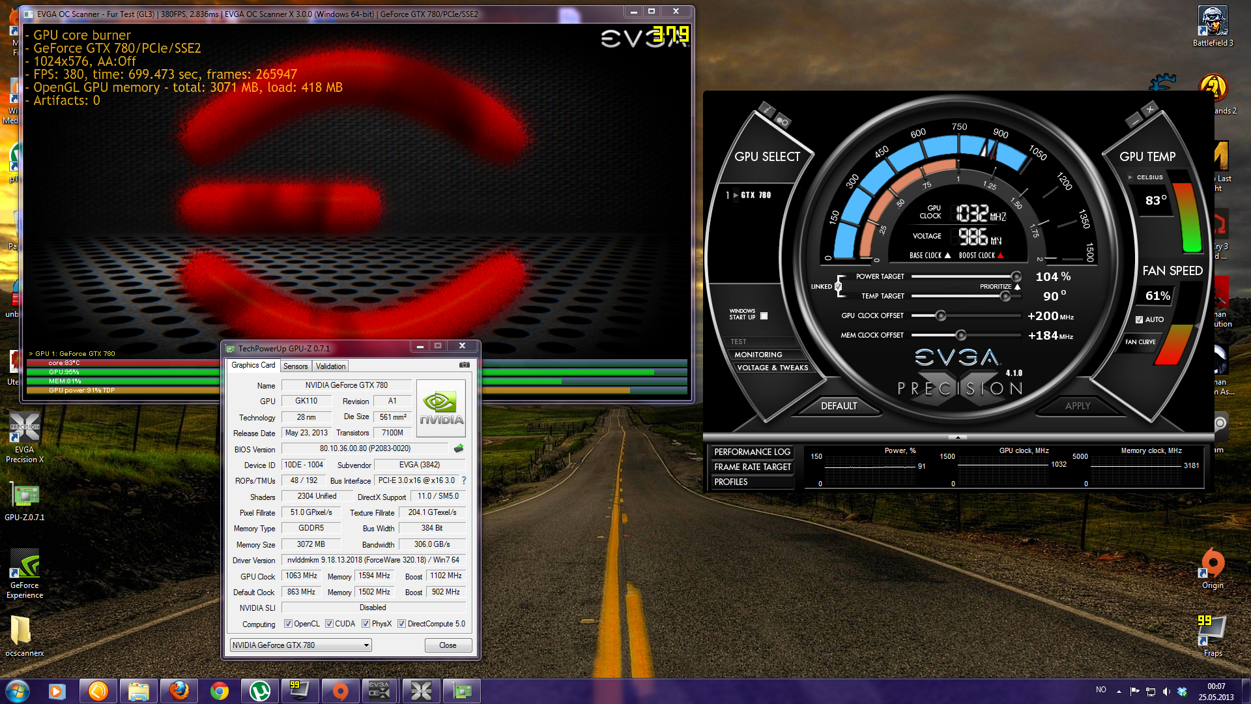Screen dimensions: 1251x704
Task: Open the Fan Curve settings
Action: point(1140,342)
